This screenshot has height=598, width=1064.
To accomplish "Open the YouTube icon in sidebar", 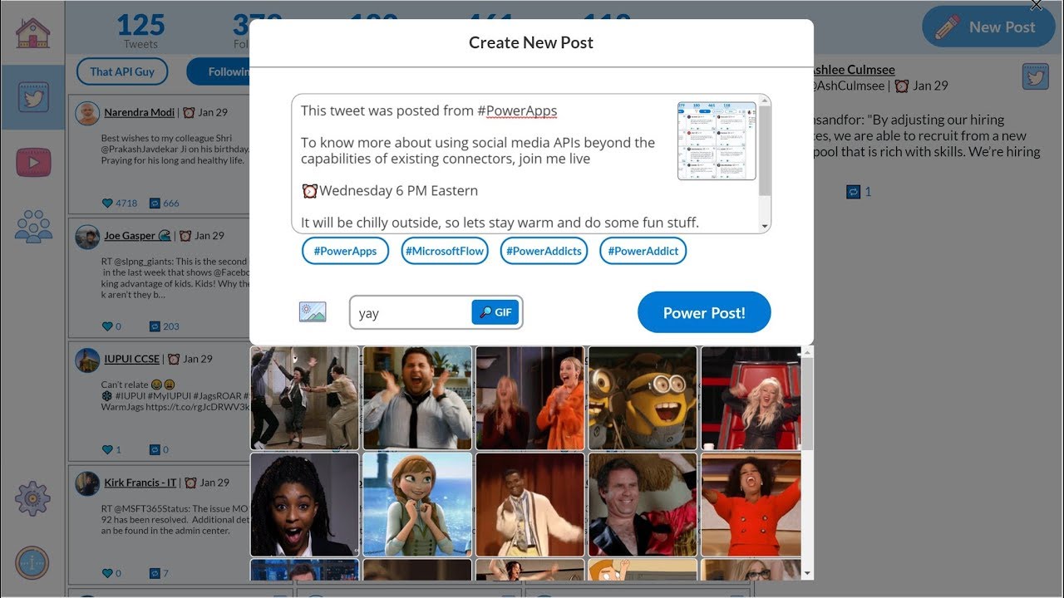I will point(33,162).
